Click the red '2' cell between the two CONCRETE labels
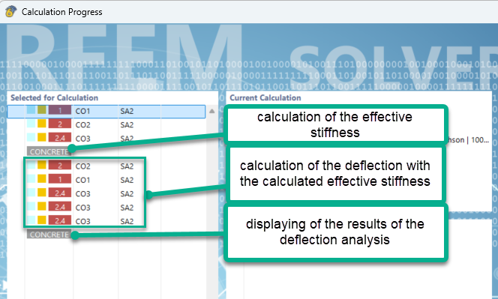This screenshot has width=498, height=299. coord(60,166)
